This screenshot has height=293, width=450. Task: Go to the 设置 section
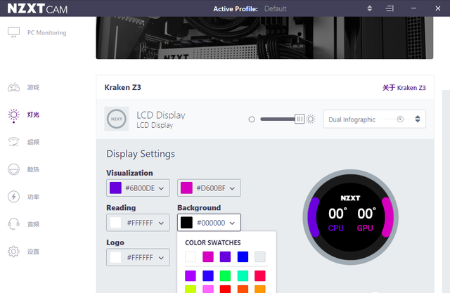coord(33,252)
